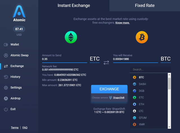This screenshot has width=180, height=133.
Task: Click the blue EXCHANGE button
Action: 109,89
